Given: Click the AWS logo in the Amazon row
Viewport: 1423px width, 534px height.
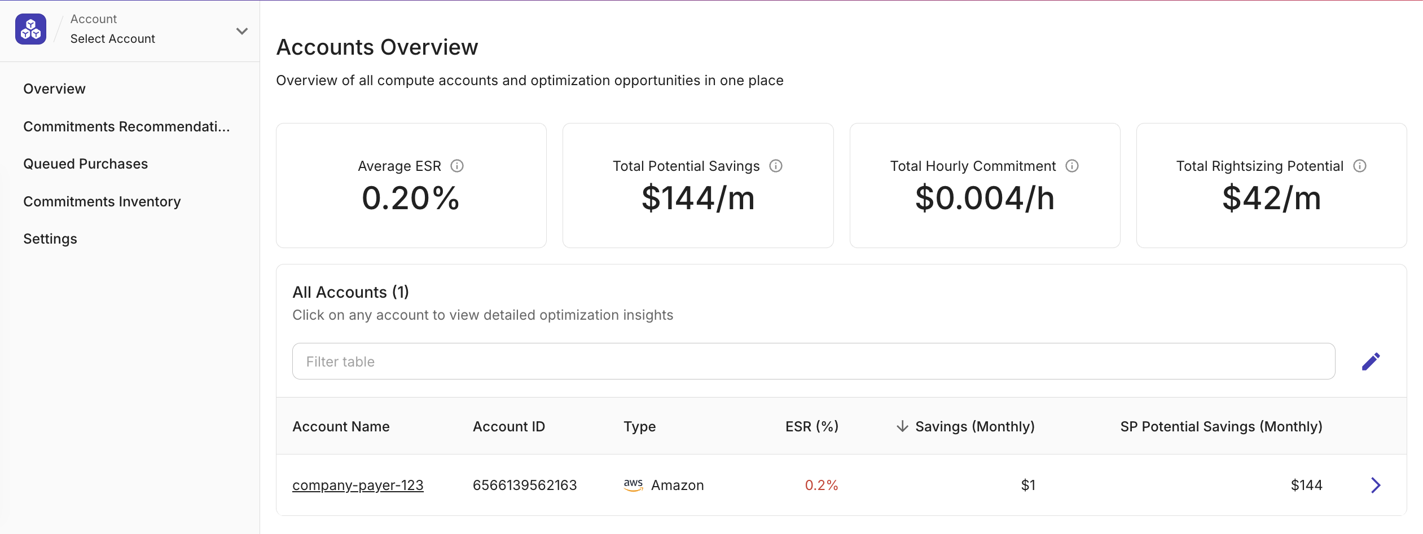Looking at the screenshot, I should pyautogui.click(x=633, y=484).
